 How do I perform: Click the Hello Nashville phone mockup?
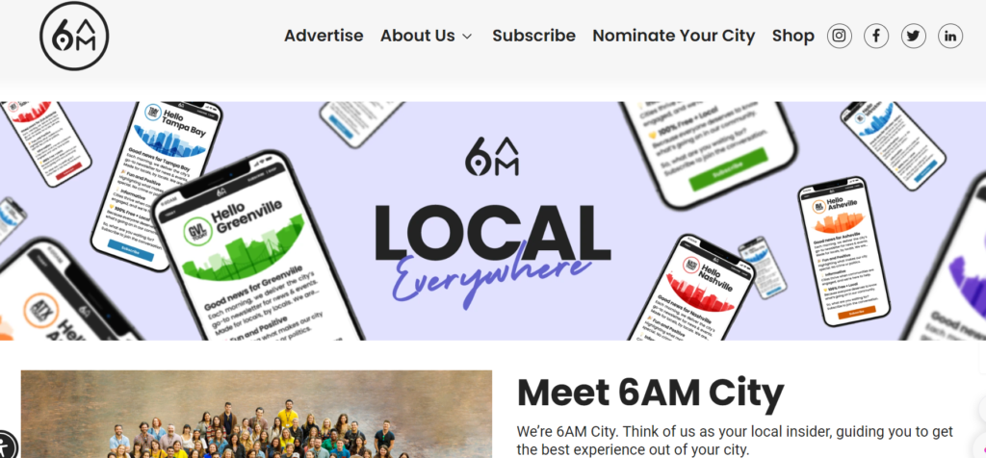coord(691,289)
